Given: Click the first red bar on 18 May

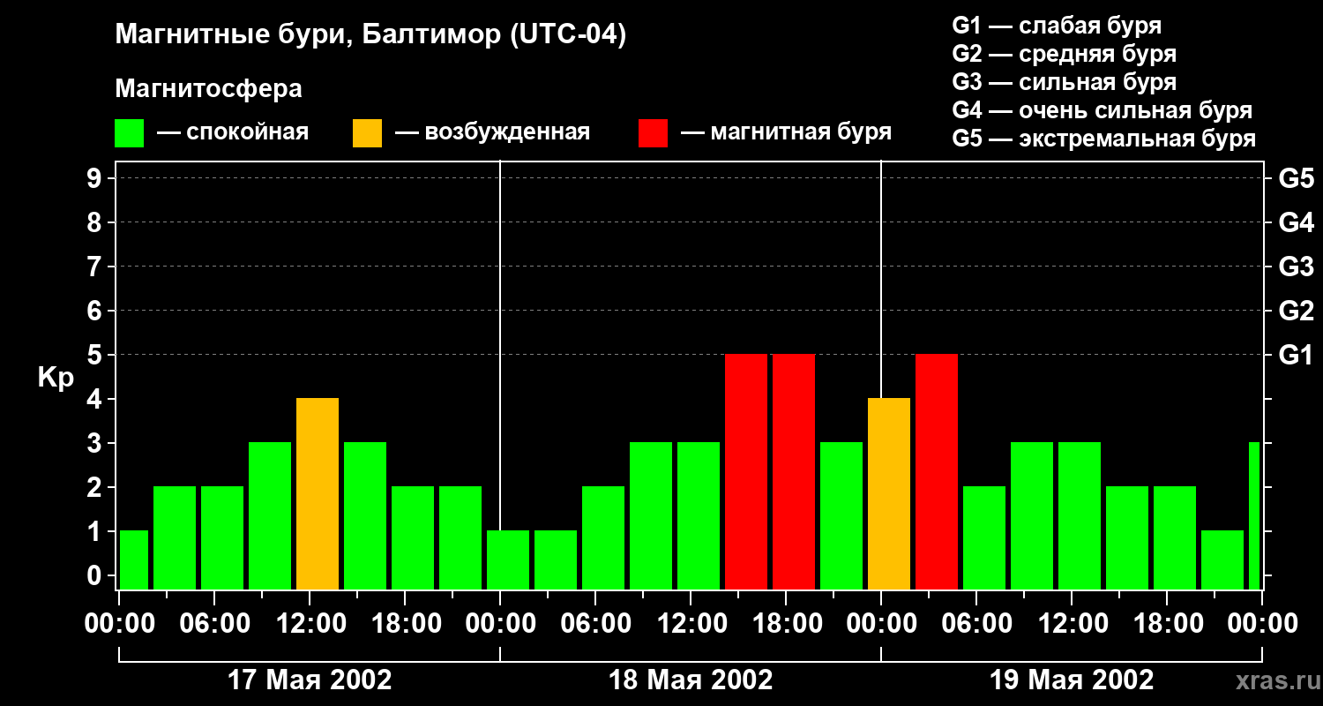Looking at the screenshot, I should click(745, 471).
